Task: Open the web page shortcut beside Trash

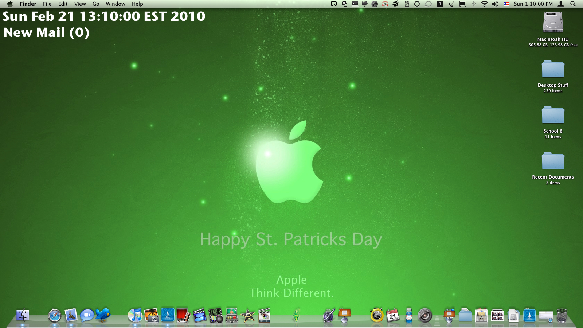Action: click(x=546, y=316)
